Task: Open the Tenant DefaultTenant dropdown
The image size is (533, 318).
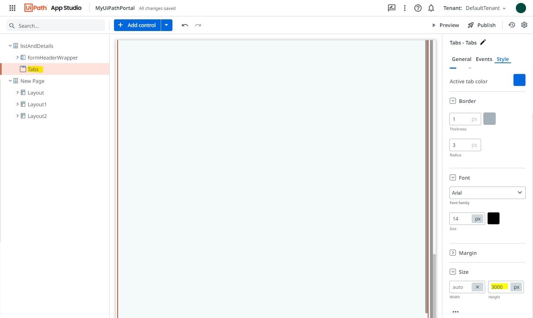Action: pos(486,8)
